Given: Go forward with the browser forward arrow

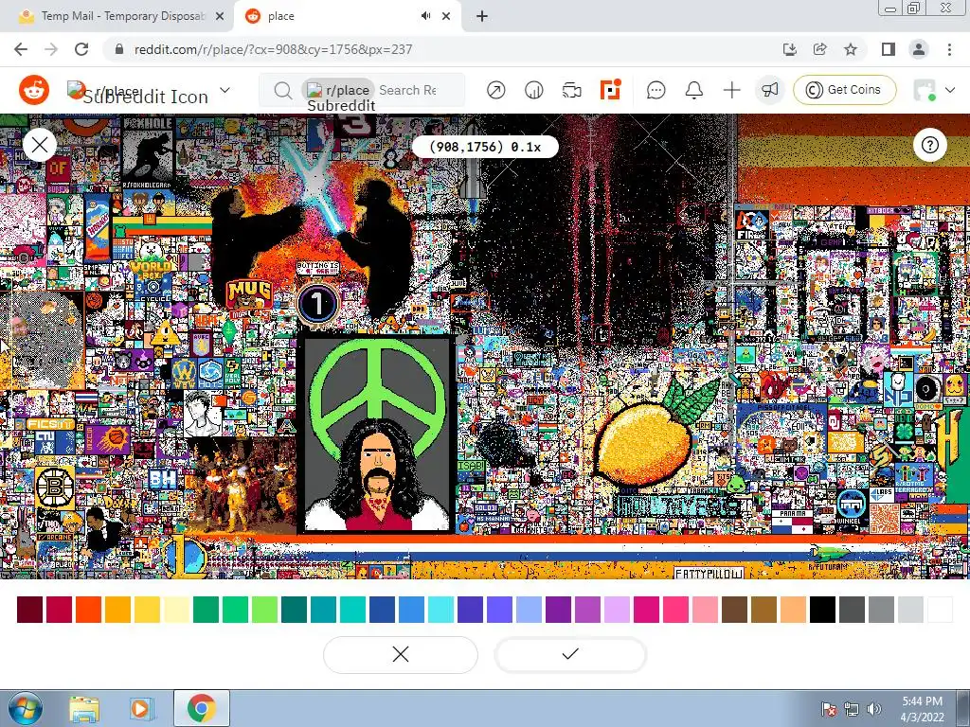Looking at the screenshot, I should [x=51, y=49].
